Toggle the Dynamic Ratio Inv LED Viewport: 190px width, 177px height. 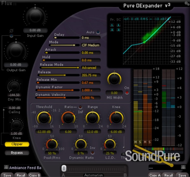pos(92,152)
